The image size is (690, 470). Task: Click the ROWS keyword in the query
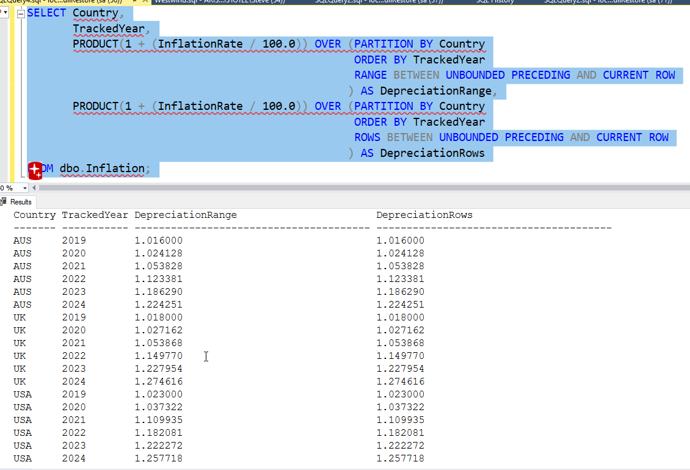(367, 137)
